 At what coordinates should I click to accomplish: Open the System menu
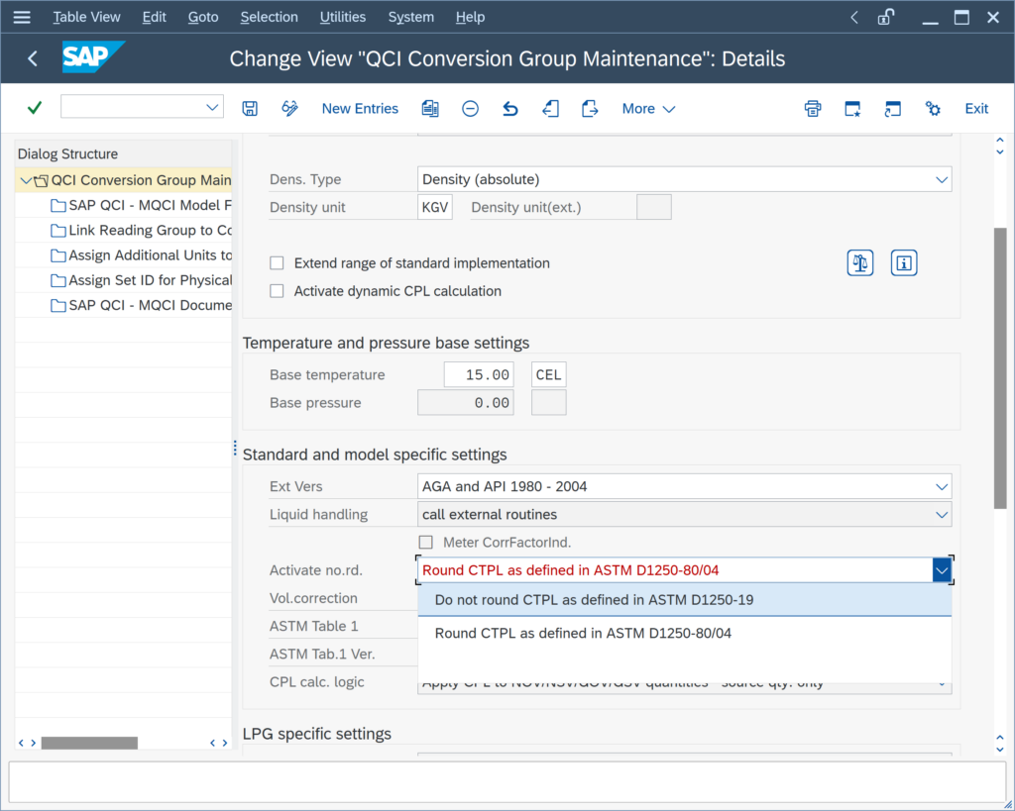[411, 17]
